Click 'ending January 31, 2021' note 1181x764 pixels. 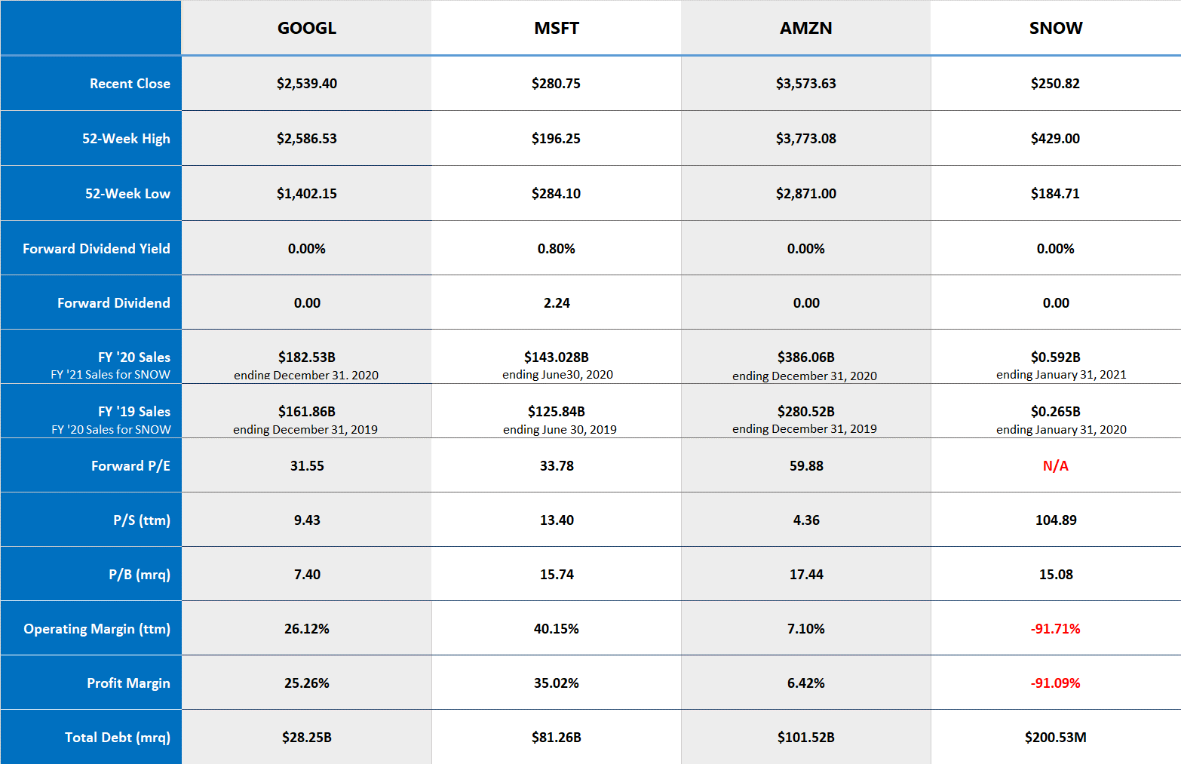pyautogui.click(x=1061, y=375)
